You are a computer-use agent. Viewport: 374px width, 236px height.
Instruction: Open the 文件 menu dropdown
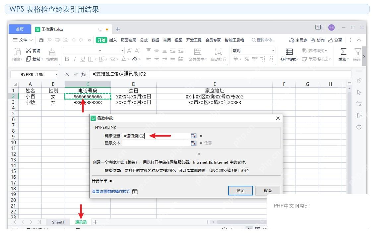coord(23,40)
